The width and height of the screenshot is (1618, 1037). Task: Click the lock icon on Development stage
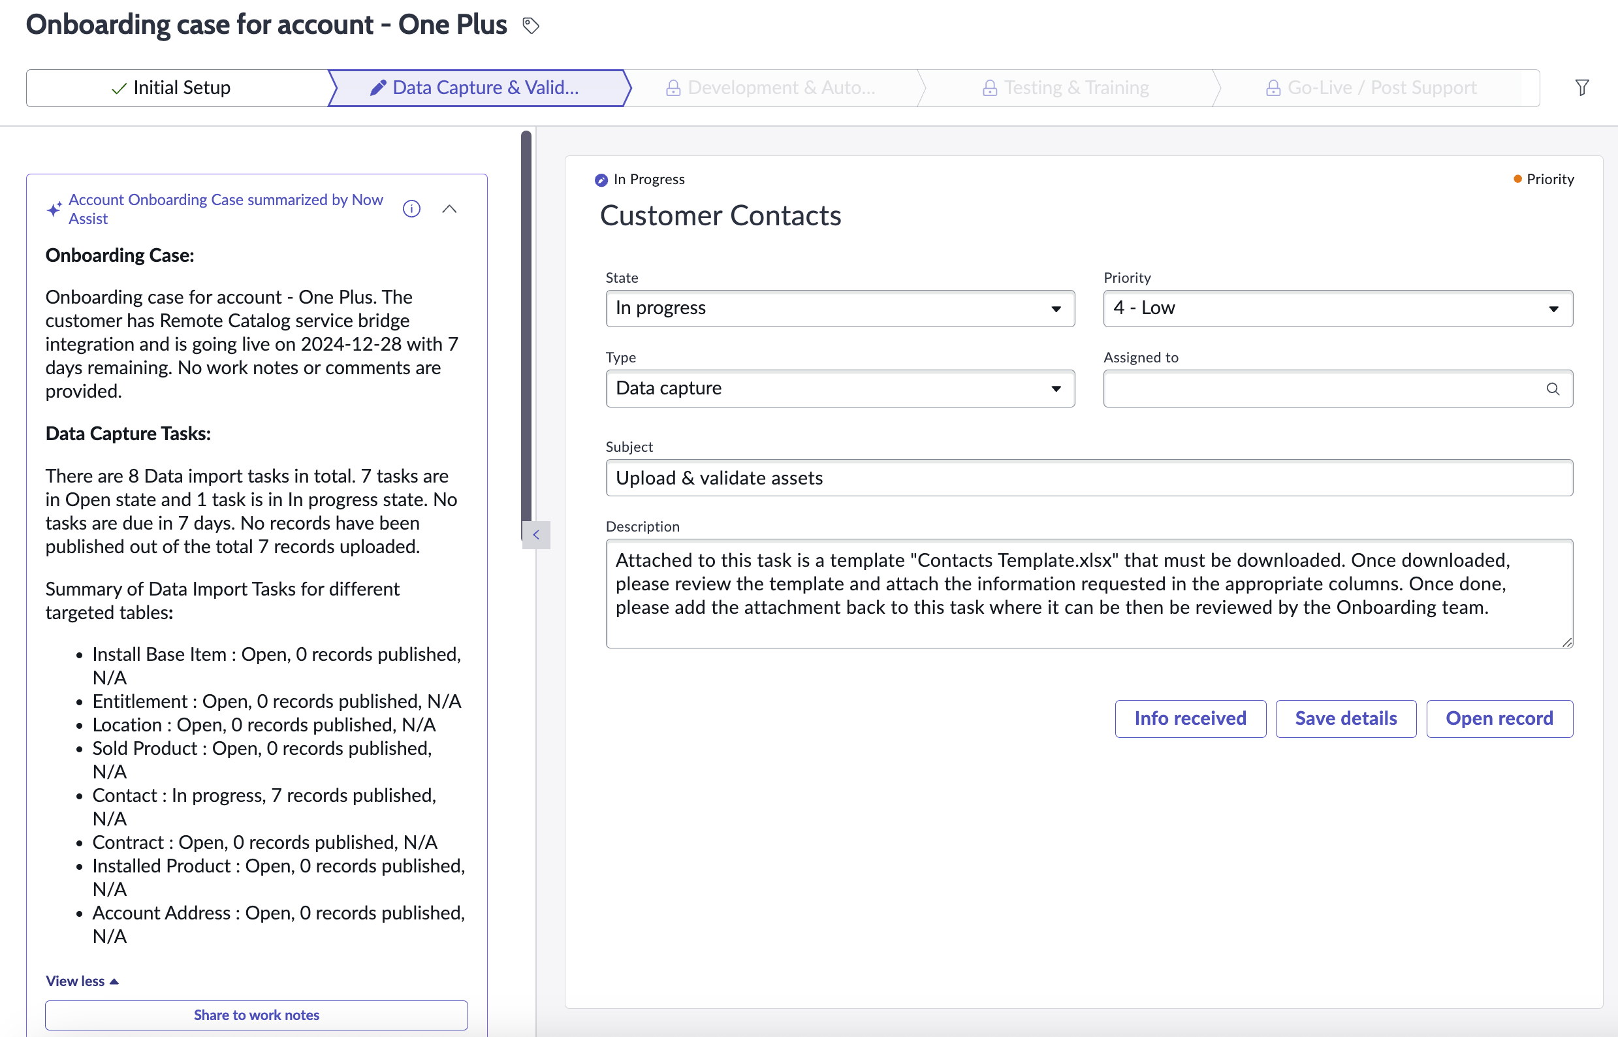click(x=673, y=88)
